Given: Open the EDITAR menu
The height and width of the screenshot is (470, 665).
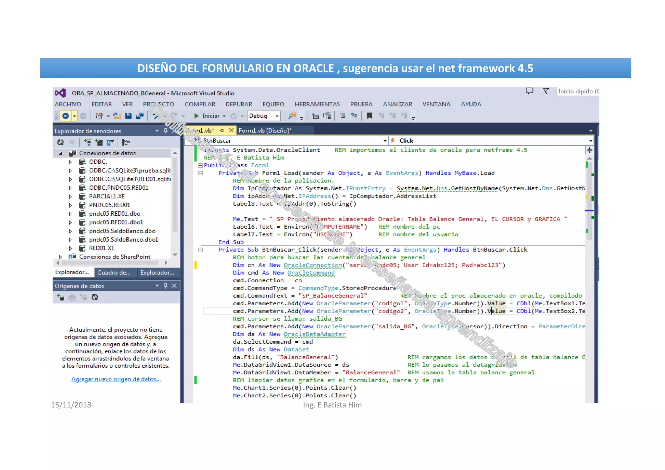Looking at the screenshot, I should (x=102, y=104).
